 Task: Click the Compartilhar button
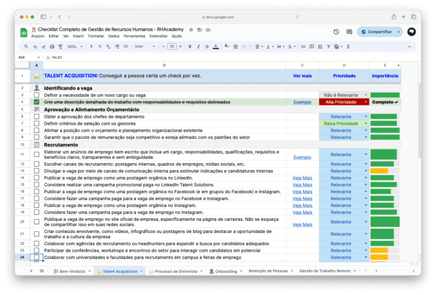tap(377, 32)
